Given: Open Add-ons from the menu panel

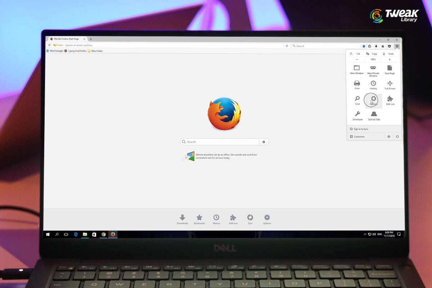Looking at the screenshot, I should tap(390, 99).
